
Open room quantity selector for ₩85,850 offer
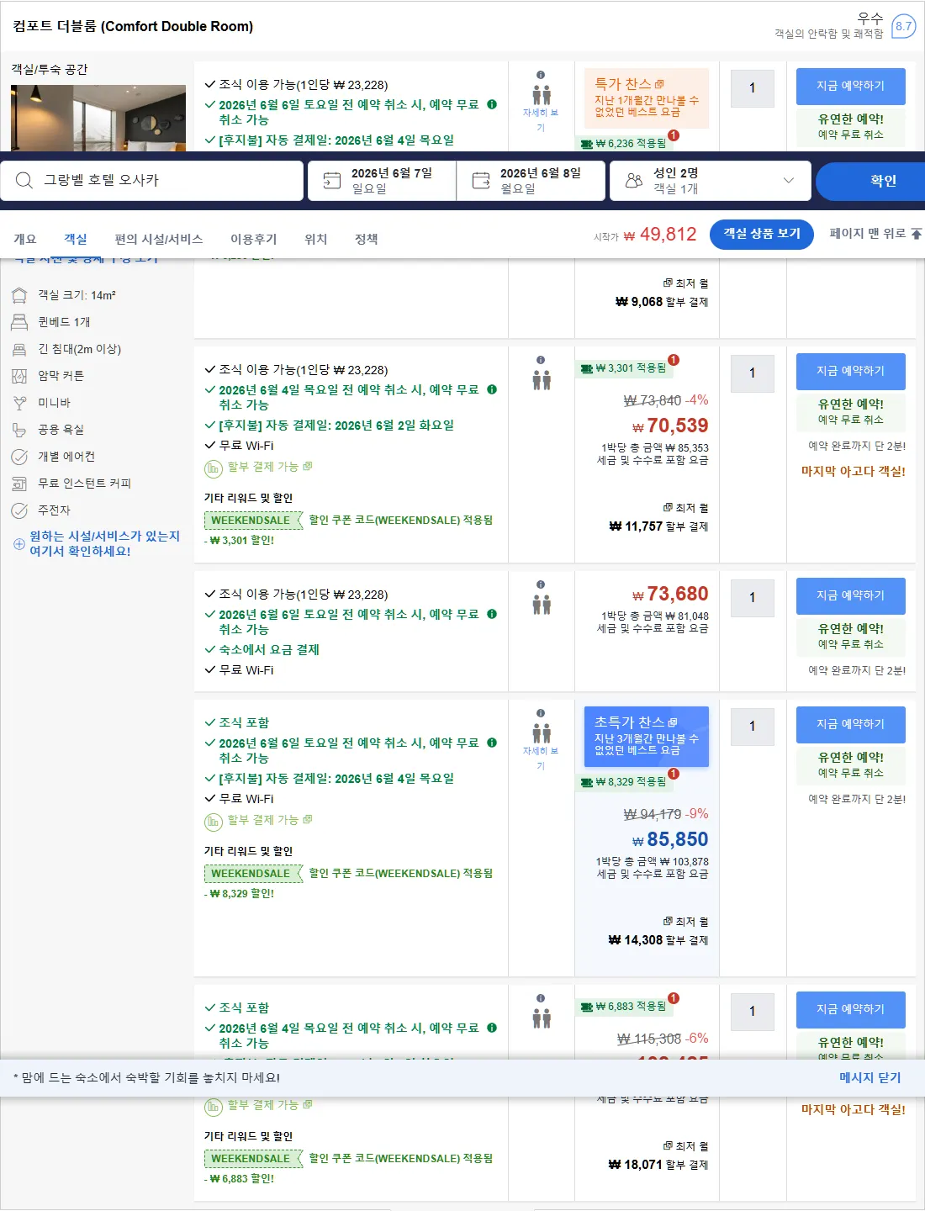click(753, 726)
